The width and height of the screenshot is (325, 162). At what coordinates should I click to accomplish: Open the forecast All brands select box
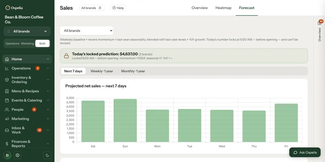pyautogui.click(x=86, y=31)
